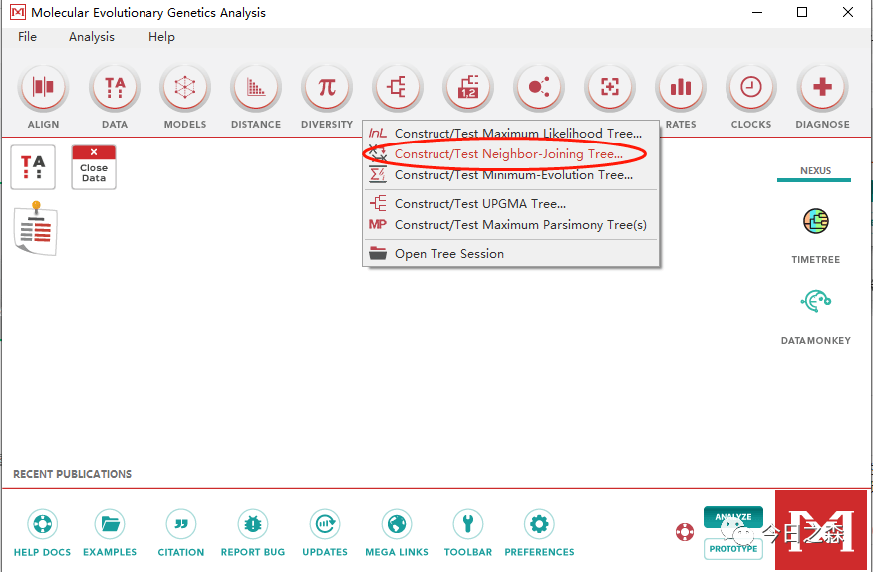873x572 pixels.
Task: Click the lifebuoy help icon near ANALYZE
Action: tap(685, 532)
